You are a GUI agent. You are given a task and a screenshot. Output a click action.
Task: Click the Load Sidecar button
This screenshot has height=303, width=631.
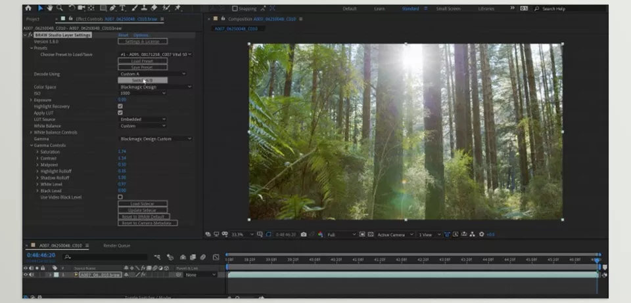[143, 204]
